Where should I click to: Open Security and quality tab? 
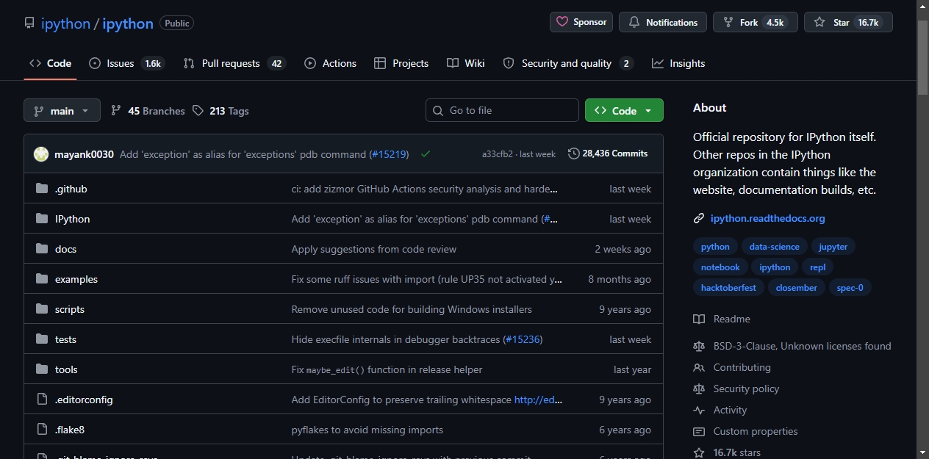tap(568, 63)
